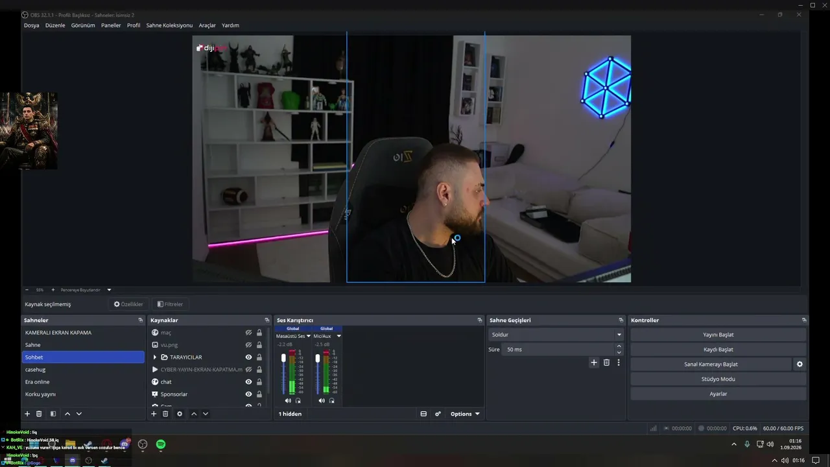This screenshot has width=830, height=467.
Task: Open the Paneller menu
Action: (x=111, y=25)
